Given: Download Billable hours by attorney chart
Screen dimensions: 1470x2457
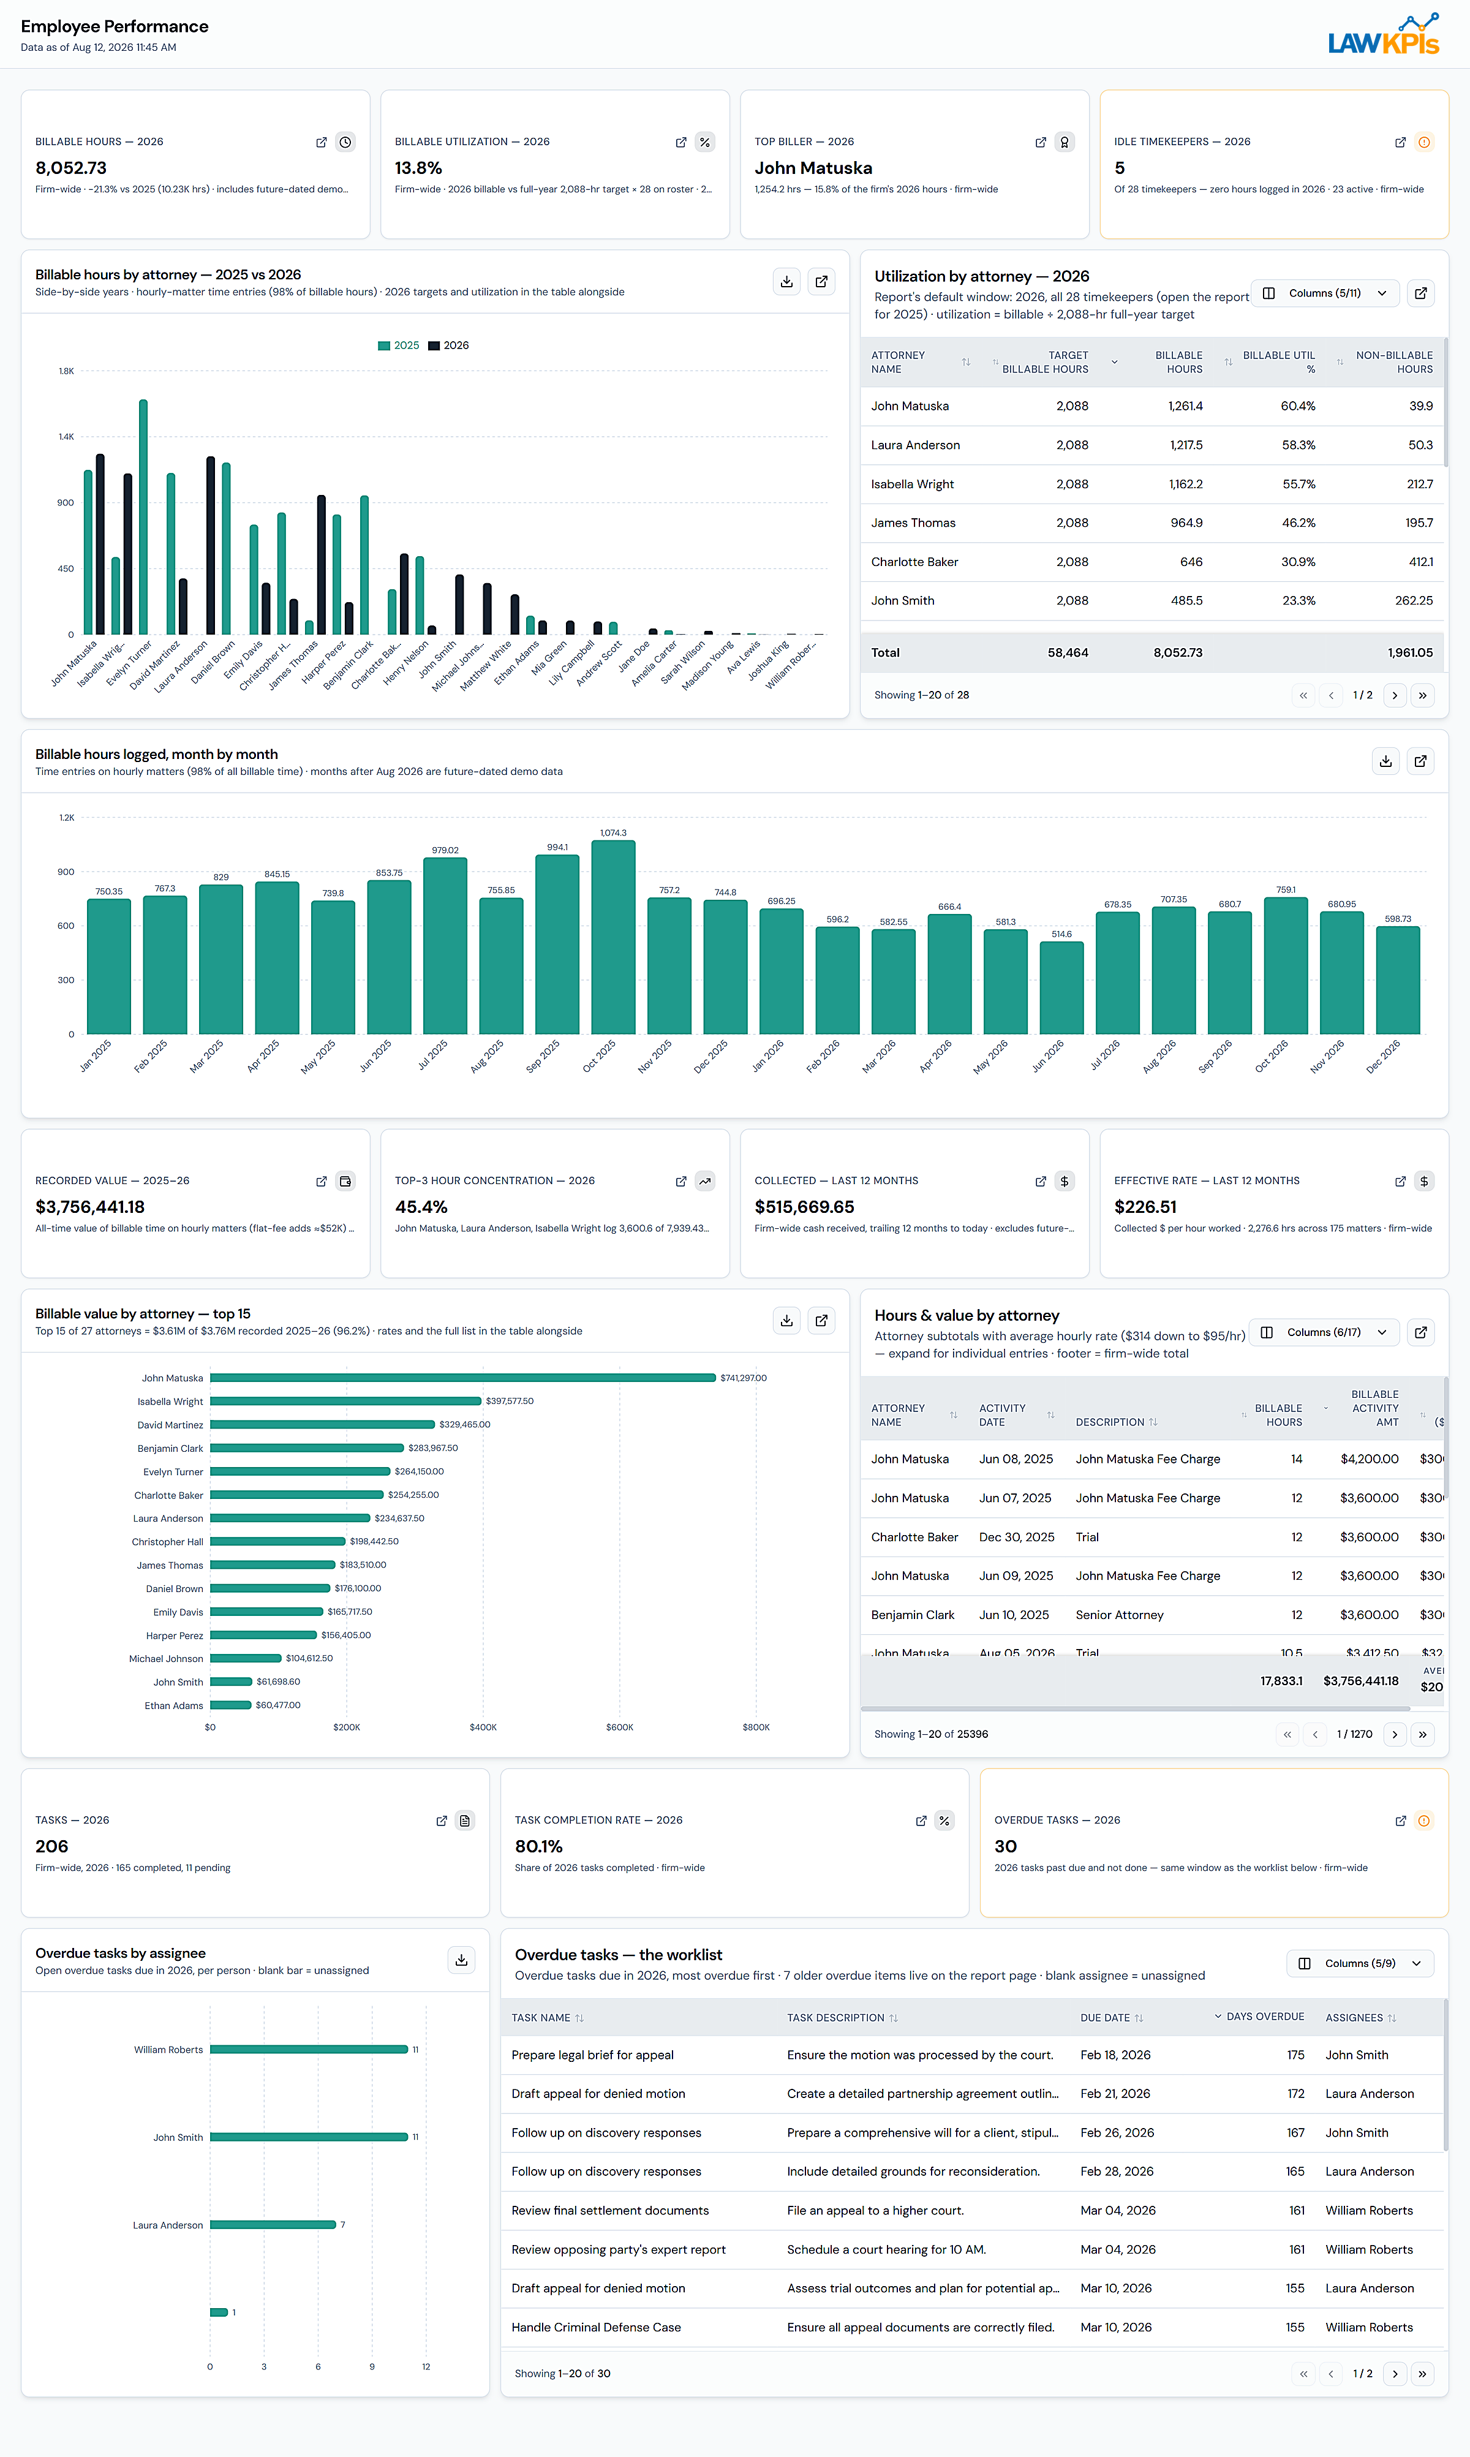Looking at the screenshot, I should pos(786,281).
